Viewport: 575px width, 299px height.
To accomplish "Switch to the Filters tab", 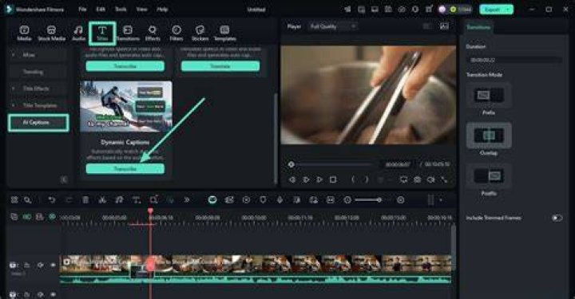I will pyautogui.click(x=176, y=33).
